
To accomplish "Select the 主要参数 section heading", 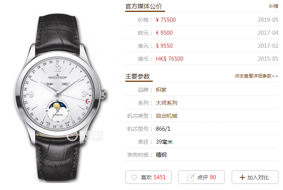I will [x=137, y=76].
